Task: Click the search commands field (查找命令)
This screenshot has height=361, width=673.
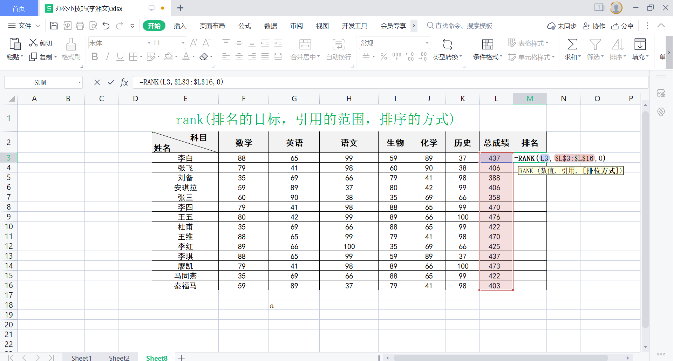Action: [x=463, y=26]
